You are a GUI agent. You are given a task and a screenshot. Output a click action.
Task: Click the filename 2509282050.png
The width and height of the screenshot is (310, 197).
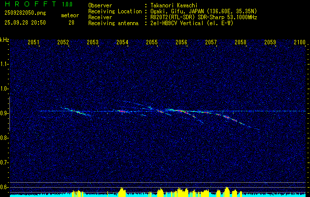[x=25, y=13]
